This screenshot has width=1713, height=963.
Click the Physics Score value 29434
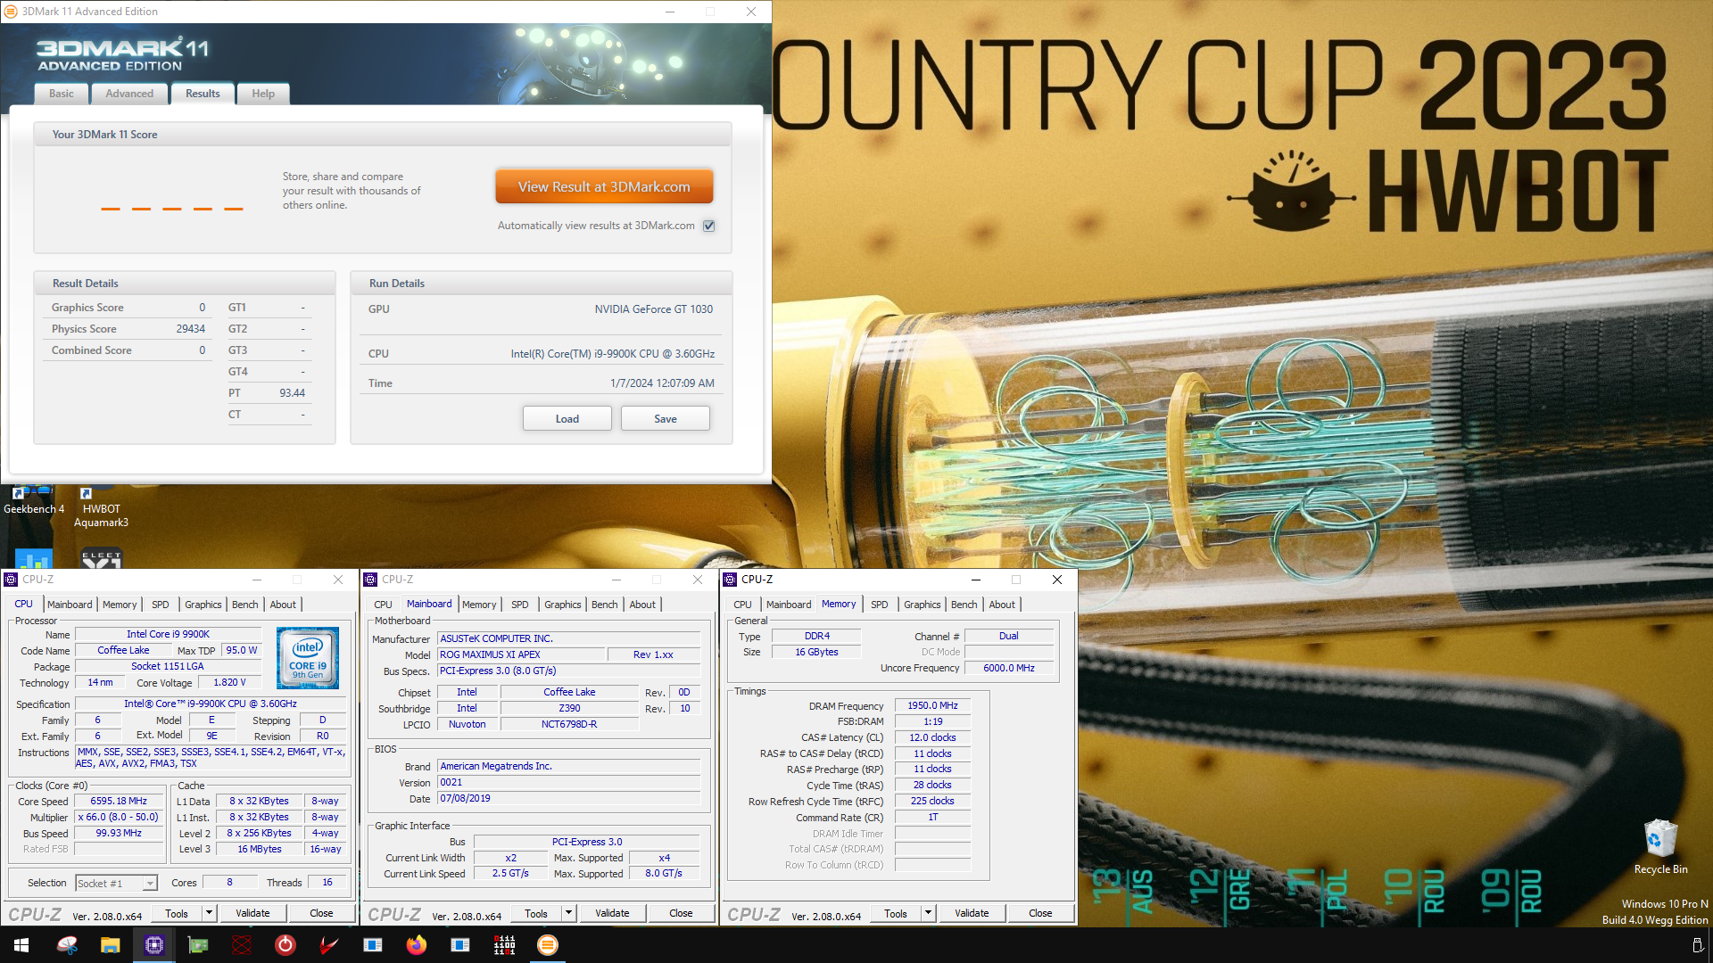click(x=190, y=329)
